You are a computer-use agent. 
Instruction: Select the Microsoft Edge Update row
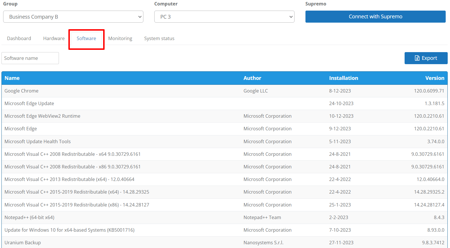coord(29,103)
